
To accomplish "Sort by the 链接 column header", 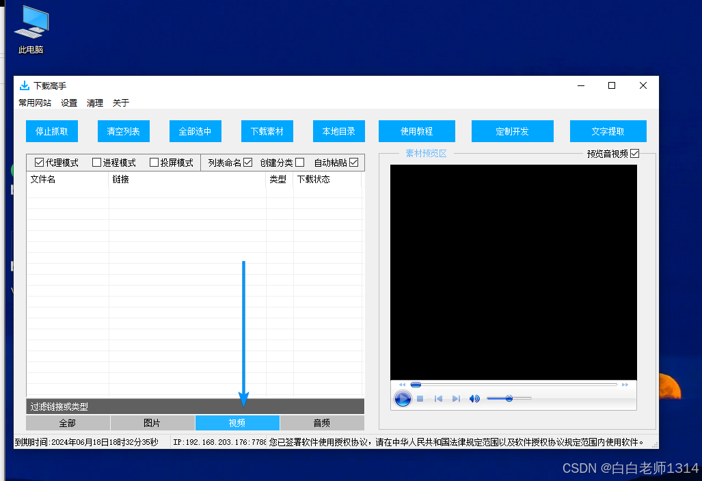I will [187, 180].
